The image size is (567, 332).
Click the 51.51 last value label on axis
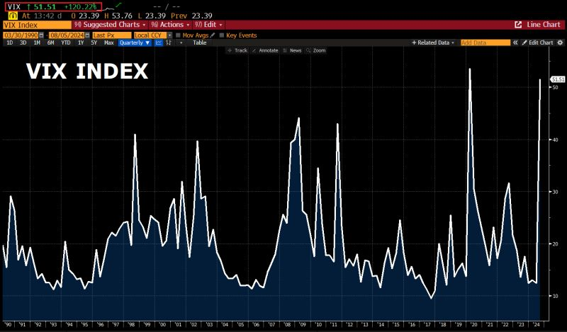558,79
